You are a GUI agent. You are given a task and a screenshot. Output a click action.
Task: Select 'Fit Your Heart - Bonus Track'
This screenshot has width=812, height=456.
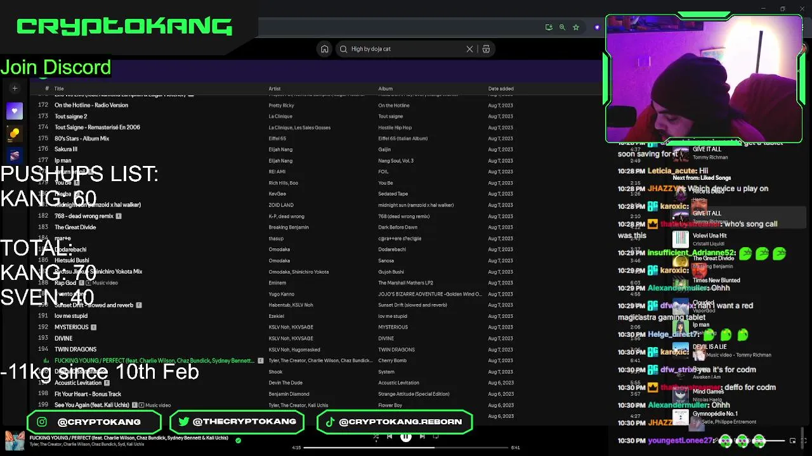[x=88, y=394]
